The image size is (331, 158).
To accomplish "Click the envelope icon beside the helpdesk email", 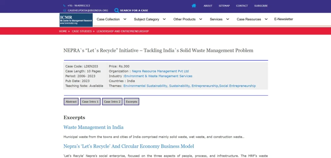I will point(65,10).
